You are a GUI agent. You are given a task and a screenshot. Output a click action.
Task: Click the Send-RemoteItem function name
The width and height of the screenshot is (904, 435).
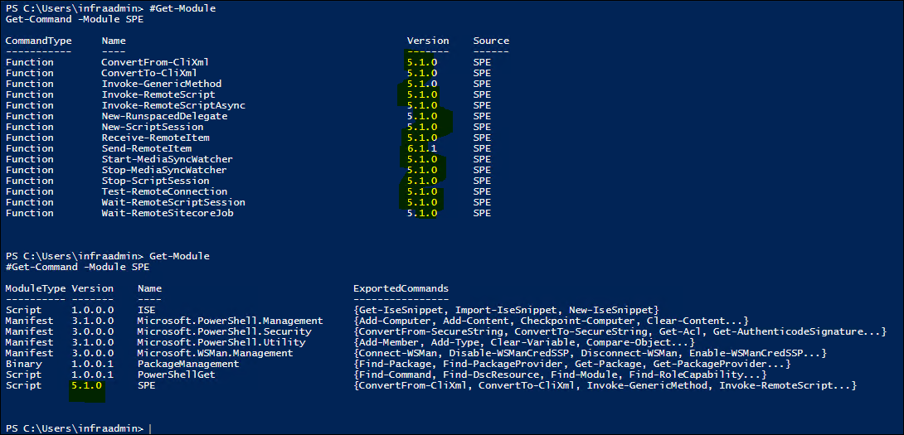(x=147, y=148)
